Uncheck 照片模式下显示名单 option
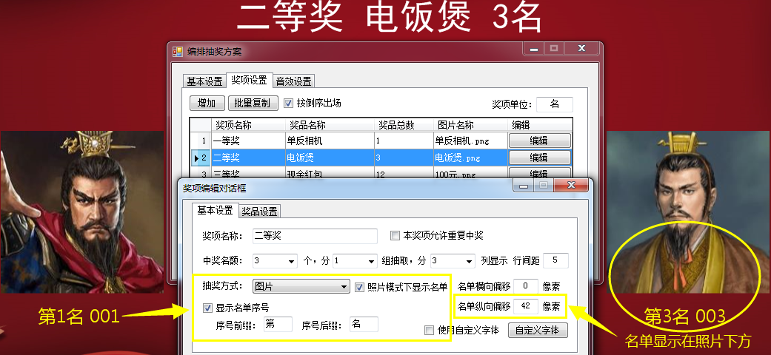Screen dimensions: 771x355 point(360,287)
